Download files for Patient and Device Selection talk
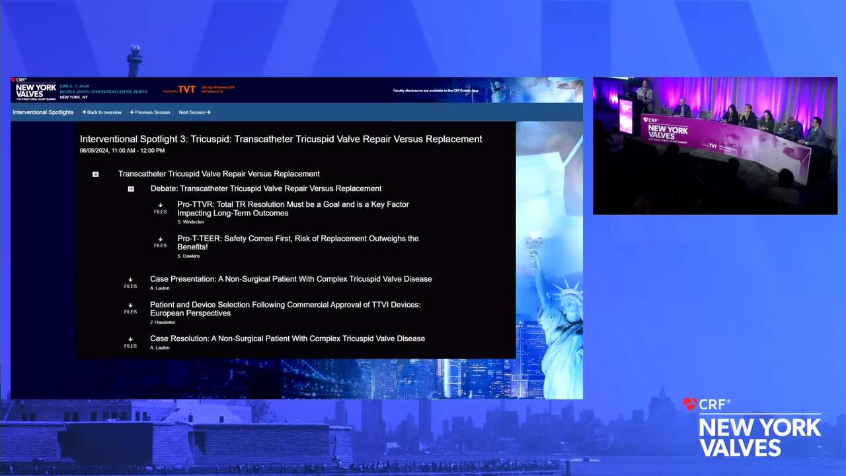This screenshot has width=846, height=476. (130, 309)
